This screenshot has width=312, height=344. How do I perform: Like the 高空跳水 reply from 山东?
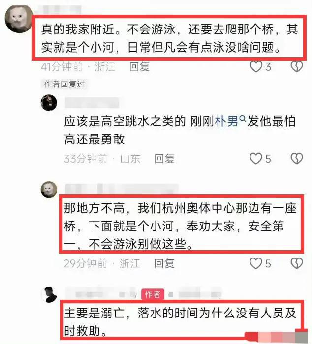click(x=256, y=158)
